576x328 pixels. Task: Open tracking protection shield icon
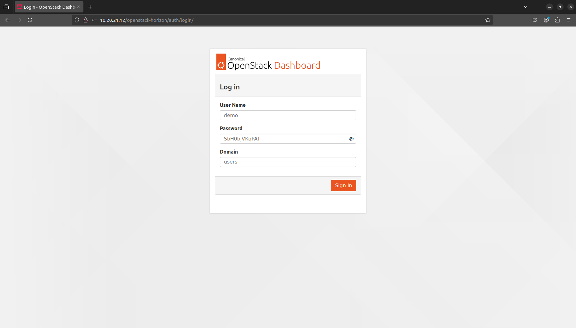77,20
